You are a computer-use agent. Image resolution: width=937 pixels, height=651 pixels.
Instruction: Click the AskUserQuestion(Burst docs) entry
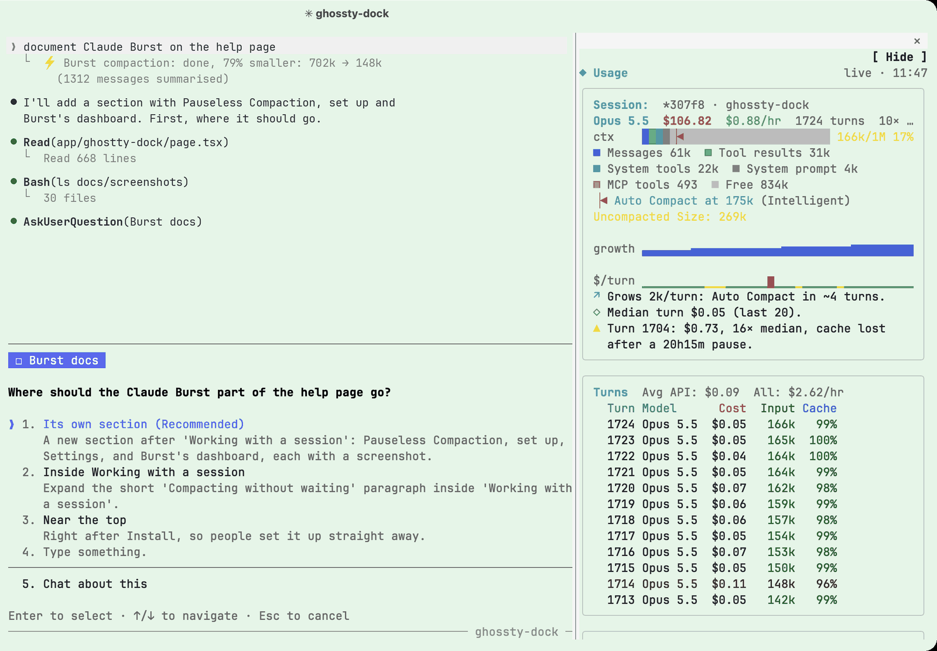tap(112, 222)
